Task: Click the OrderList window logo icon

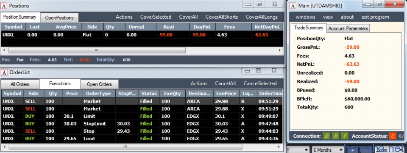Action: [x=4, y=72]
